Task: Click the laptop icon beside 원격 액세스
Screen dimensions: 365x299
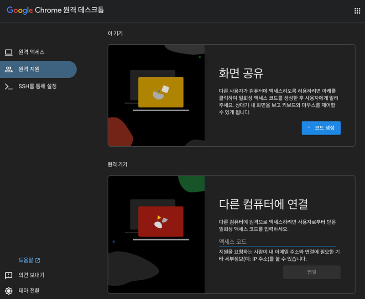Action: click(9, 52)
